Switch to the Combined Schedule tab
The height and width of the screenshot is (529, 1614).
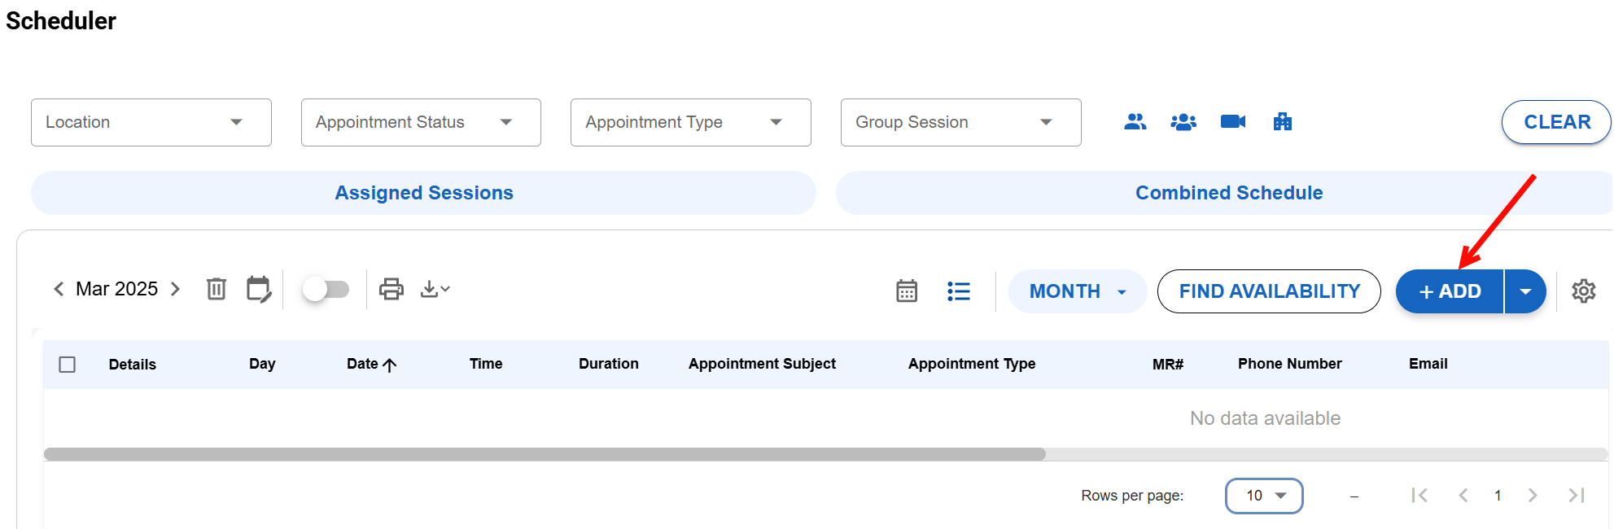tap(1228, 193)
